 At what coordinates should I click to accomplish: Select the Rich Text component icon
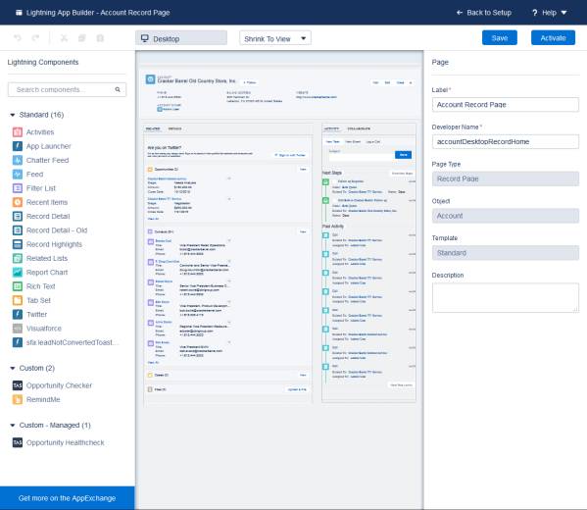tap(18, 286)
